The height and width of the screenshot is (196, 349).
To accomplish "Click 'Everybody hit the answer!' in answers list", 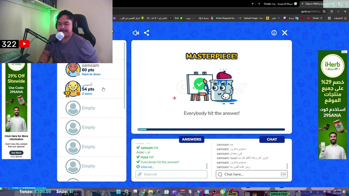I will pyautogui.click(x=160, y=162).
